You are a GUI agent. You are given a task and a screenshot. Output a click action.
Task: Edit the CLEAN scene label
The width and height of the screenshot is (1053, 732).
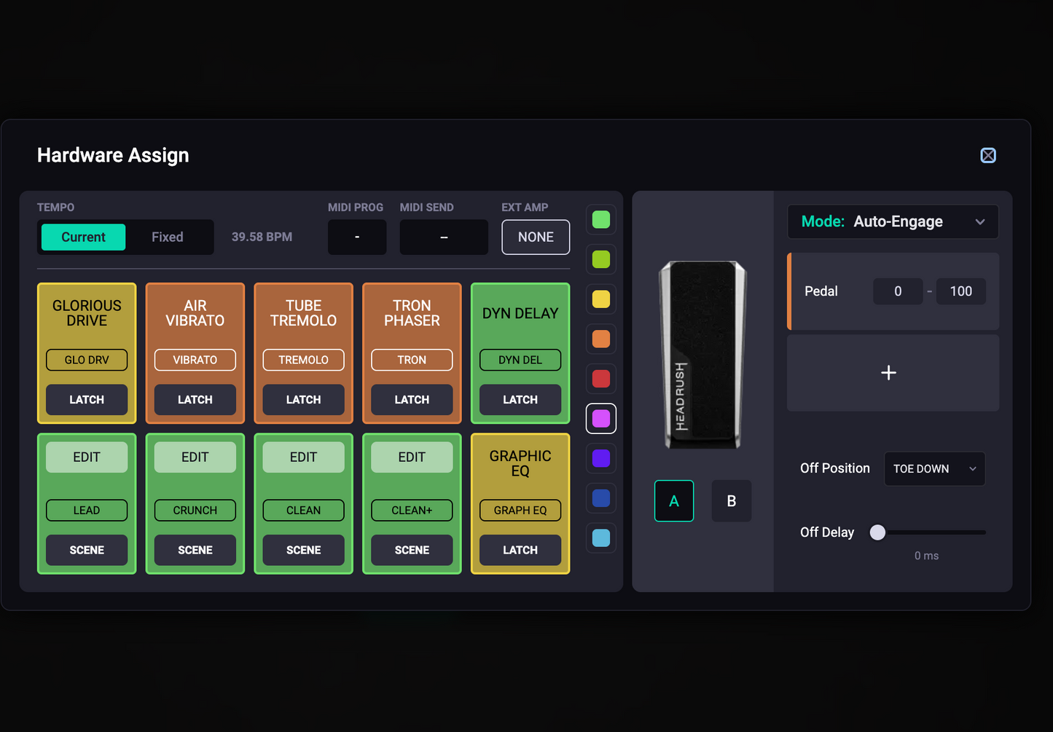304,511
